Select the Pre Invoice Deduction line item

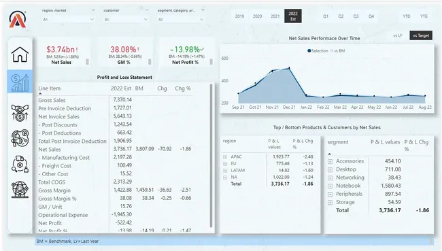tap(65, 108)
